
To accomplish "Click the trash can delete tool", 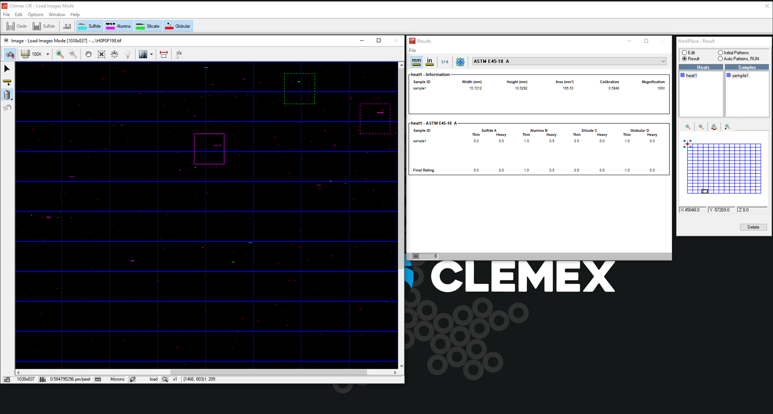I will [x=7, y=95].
